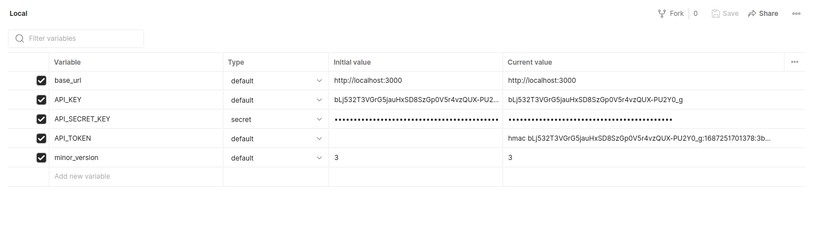Click the column options ellipsis icon
814x240 pixels.
coord(795,62)
